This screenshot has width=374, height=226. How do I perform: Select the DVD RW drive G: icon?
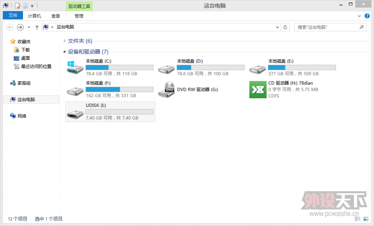point(166,90)
